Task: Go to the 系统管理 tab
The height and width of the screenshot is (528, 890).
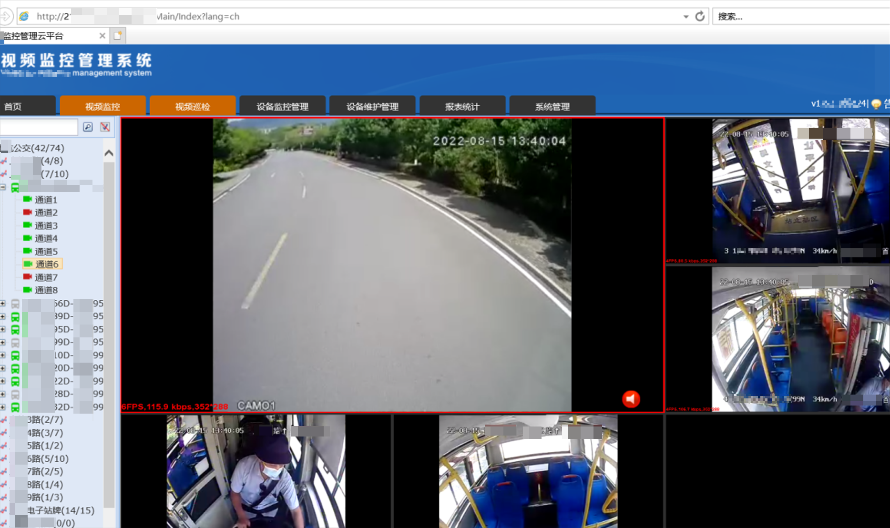Action: (x=552, y=106)
